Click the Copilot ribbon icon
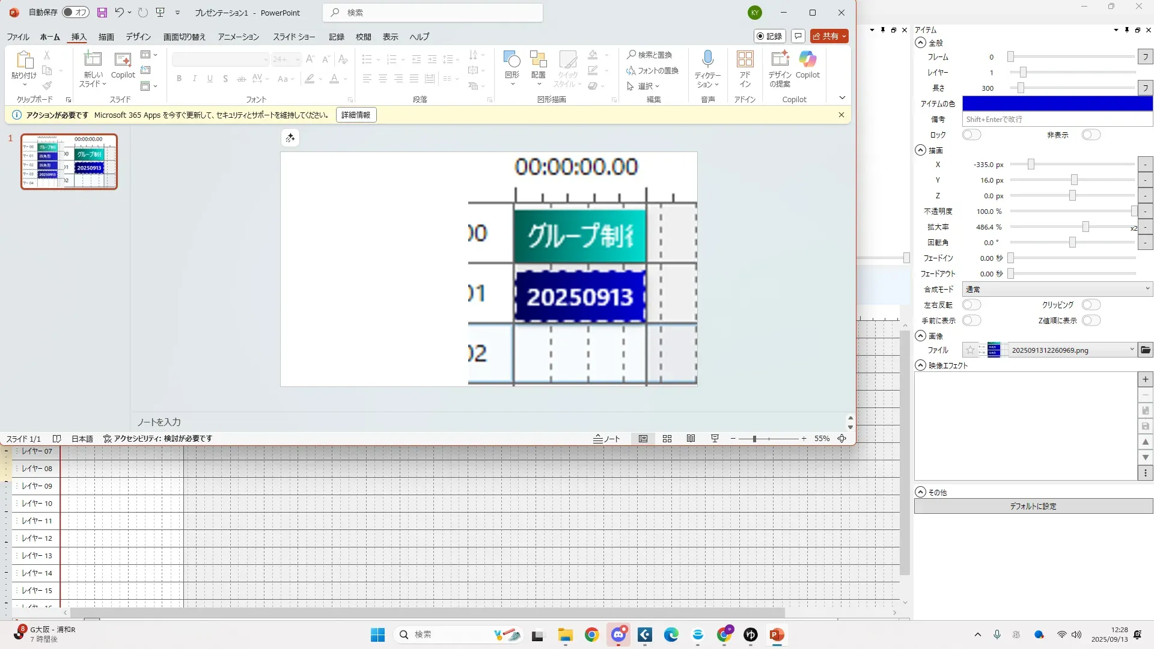The width and height of the screenshot is (1154, 649). click(807, 59)
